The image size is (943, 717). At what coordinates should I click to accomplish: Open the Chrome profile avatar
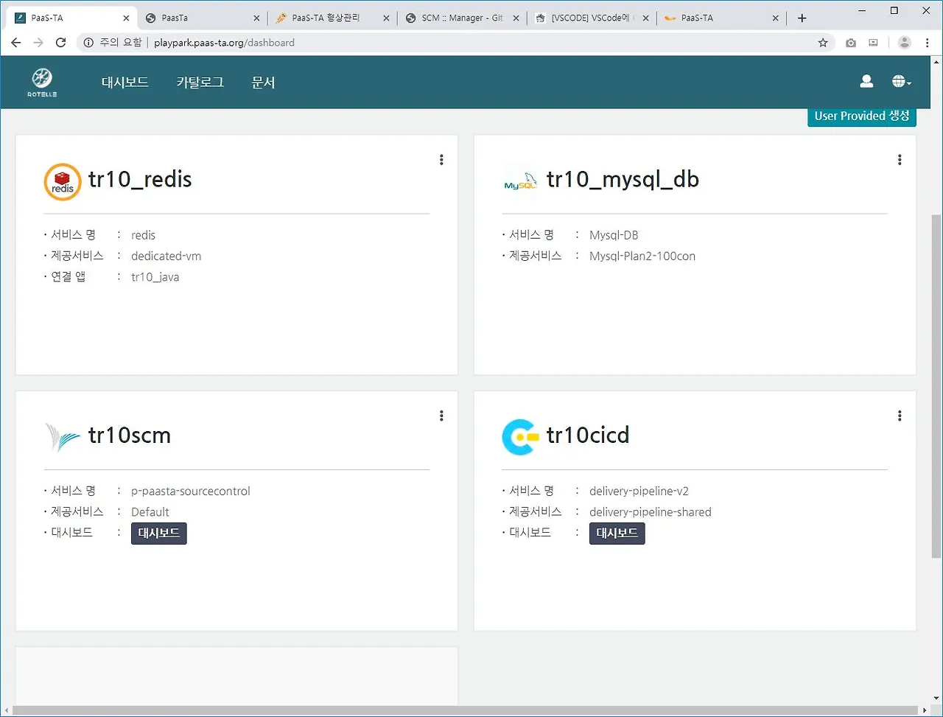tap(905, 43)
